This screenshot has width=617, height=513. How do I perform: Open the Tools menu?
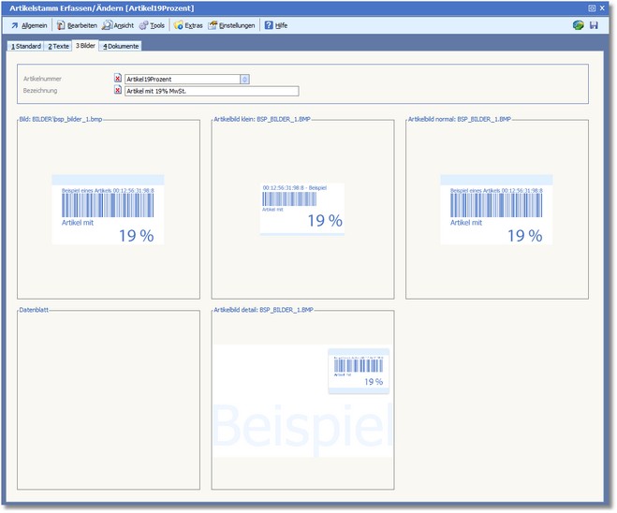[x=153, y=25]
